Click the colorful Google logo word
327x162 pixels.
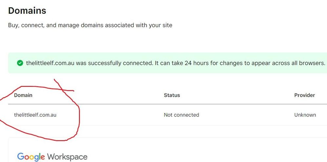31,157
